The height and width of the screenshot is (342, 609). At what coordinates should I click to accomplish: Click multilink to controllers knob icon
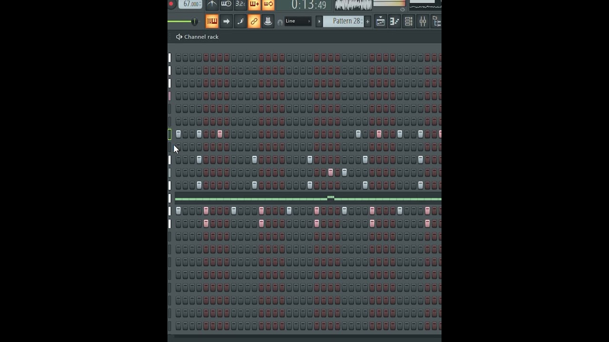pyautogui.click(x=268, y=21)
